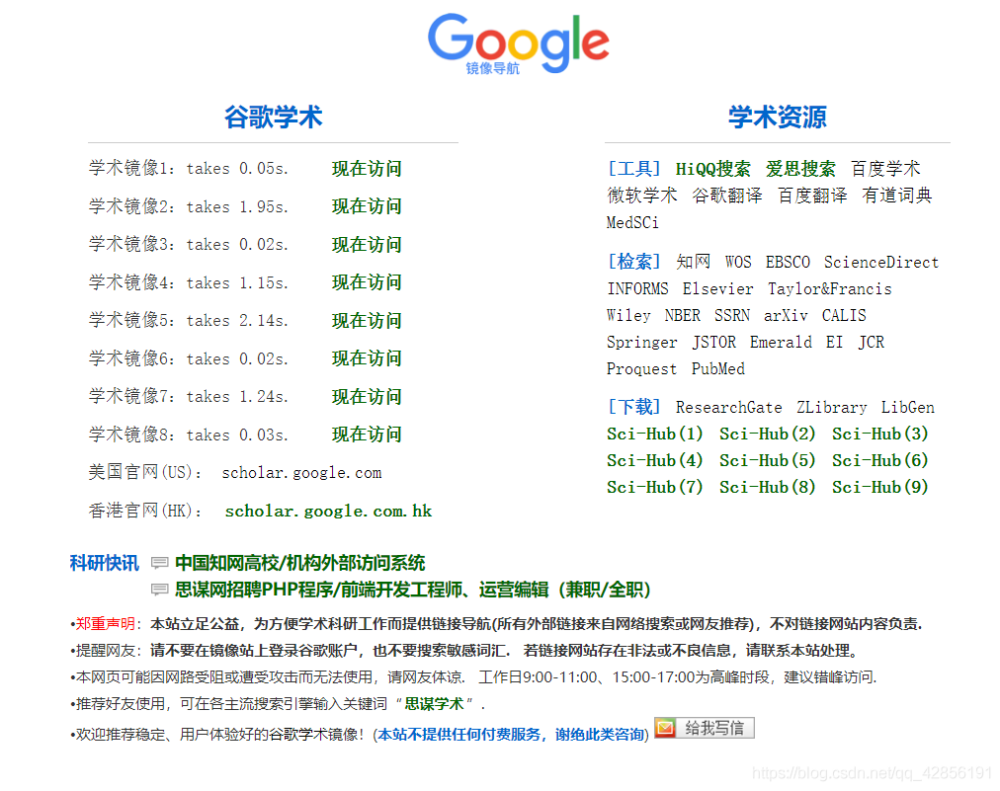Open the Wiley link

pos(628,315)
